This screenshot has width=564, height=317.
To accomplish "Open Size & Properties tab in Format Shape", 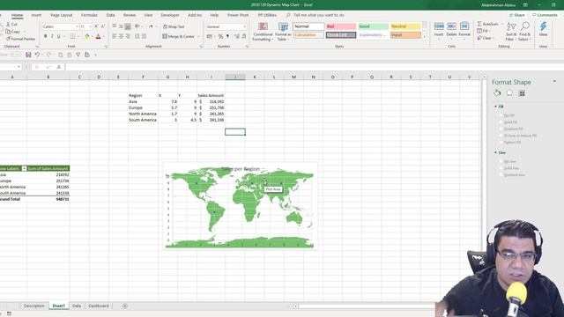I will [522, 93].
